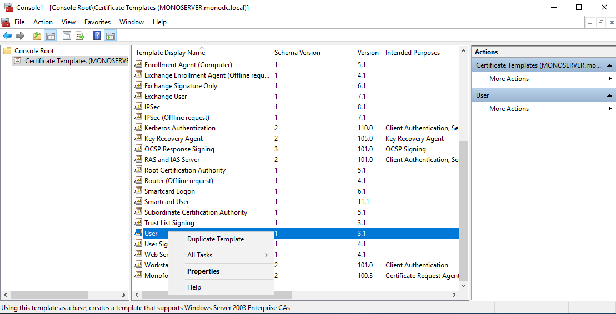Select Properties in the context menu
This screenshot has width=616, height=314.
pyautogui.click(x=203, y=271)
